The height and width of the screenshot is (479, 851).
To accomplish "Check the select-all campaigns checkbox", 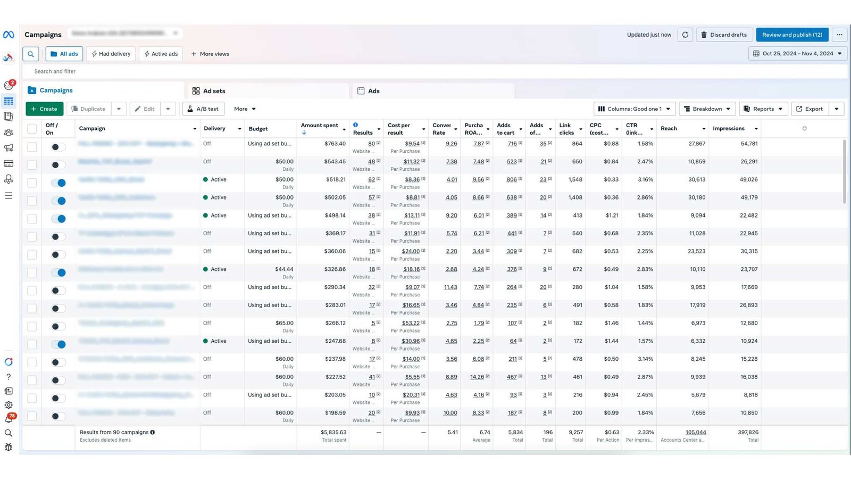I will click(x=32, y=129).
